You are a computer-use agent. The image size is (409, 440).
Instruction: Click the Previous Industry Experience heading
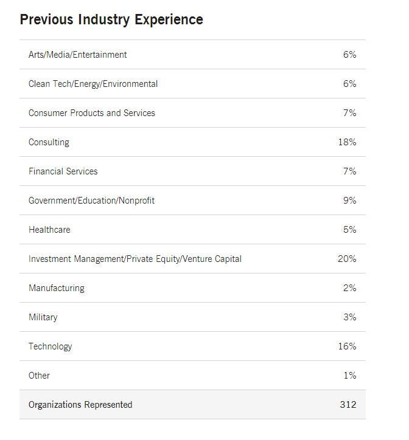111,19
